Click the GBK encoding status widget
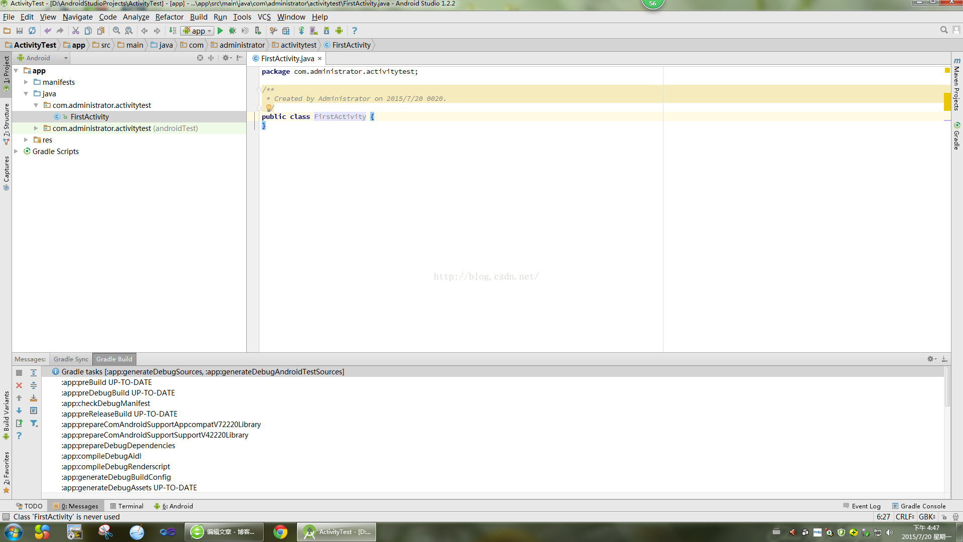Image resolution: width=963 pixels, height=542 pixels. coord(927,517)
